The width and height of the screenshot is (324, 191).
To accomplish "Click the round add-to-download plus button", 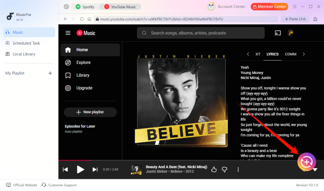I will tap(307, 162).
